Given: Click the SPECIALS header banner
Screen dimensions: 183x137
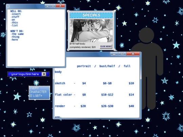Looking at the screenshot, I should coord(91,15).
